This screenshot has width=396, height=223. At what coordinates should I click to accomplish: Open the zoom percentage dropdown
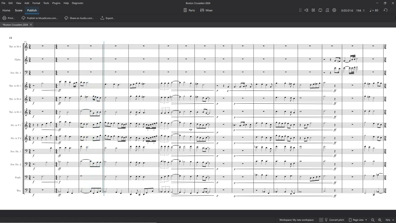pyautogui.click(x=390, y=220)
